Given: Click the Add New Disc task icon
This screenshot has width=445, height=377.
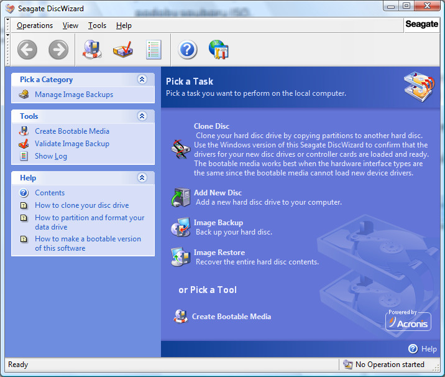Looking at the screenshot, I should pyautogui.click(x=180, y=197).
